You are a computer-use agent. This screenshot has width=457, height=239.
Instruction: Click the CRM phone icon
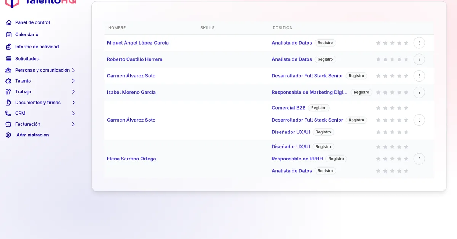click(x=8, y=113)
